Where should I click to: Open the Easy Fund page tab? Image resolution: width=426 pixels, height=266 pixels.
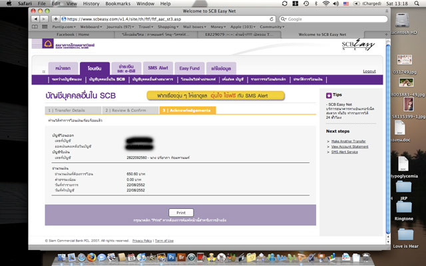(x=189, y=68)
